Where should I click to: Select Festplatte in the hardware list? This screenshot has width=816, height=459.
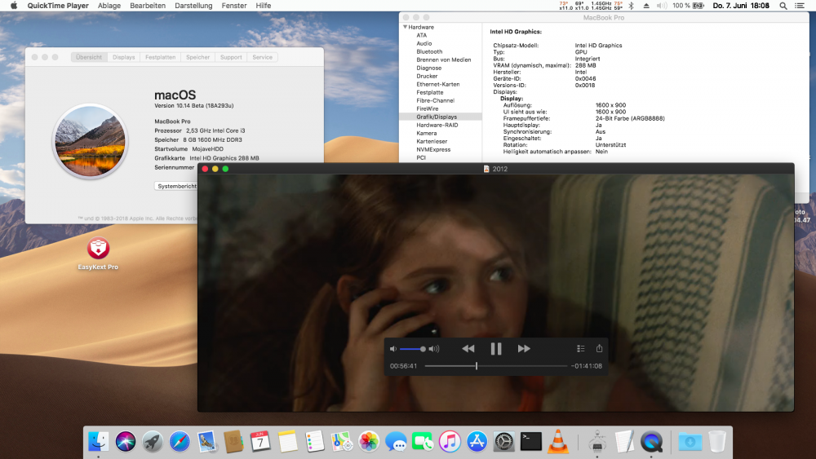pos(430,92)
